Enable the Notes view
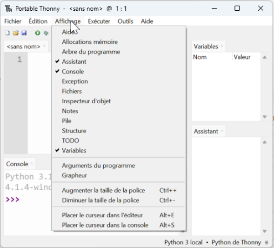Viewport: 274px width, 248px height. point(119,111)
